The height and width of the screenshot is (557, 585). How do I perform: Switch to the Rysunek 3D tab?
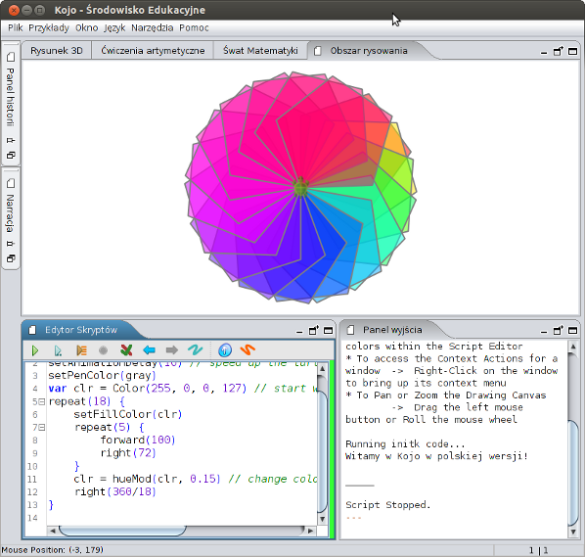(57, 51)
